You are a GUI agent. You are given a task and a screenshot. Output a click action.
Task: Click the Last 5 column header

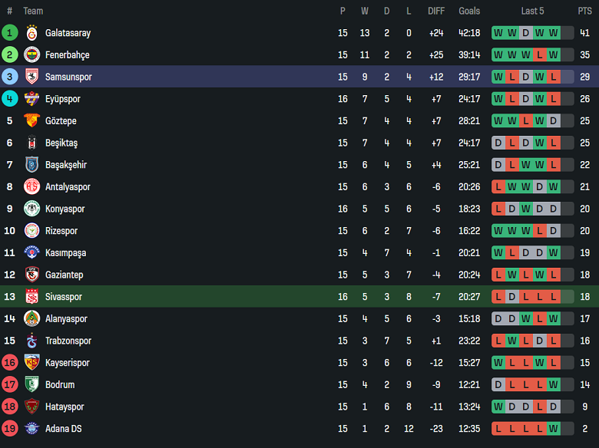[x=532, y=11]
